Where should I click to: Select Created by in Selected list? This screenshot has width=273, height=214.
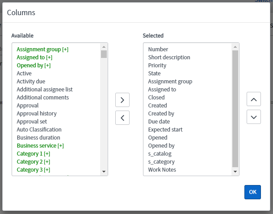tap(161, 113)
